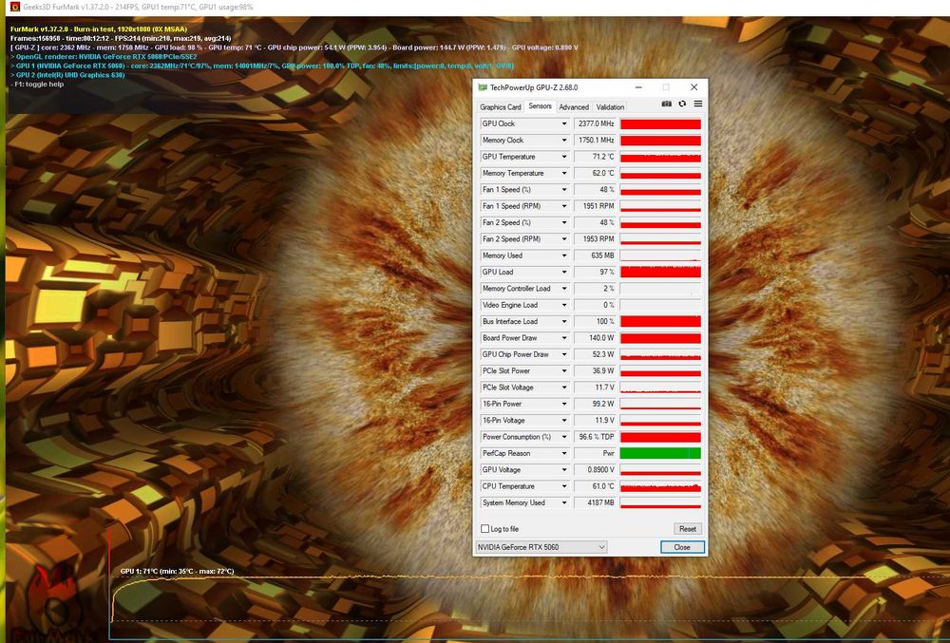Image resolution: width=950 pixels, height=643 pixels.
Task: Enable the Log to file checkbox
Action: (484, 529)
